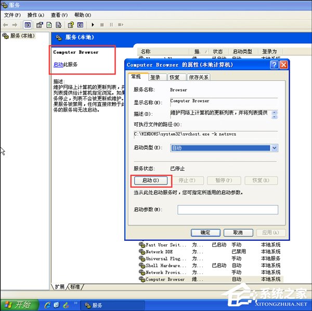
Task: Click the Computer Browser service row icon
Action: pyautogui.click(x=141, y=279)
